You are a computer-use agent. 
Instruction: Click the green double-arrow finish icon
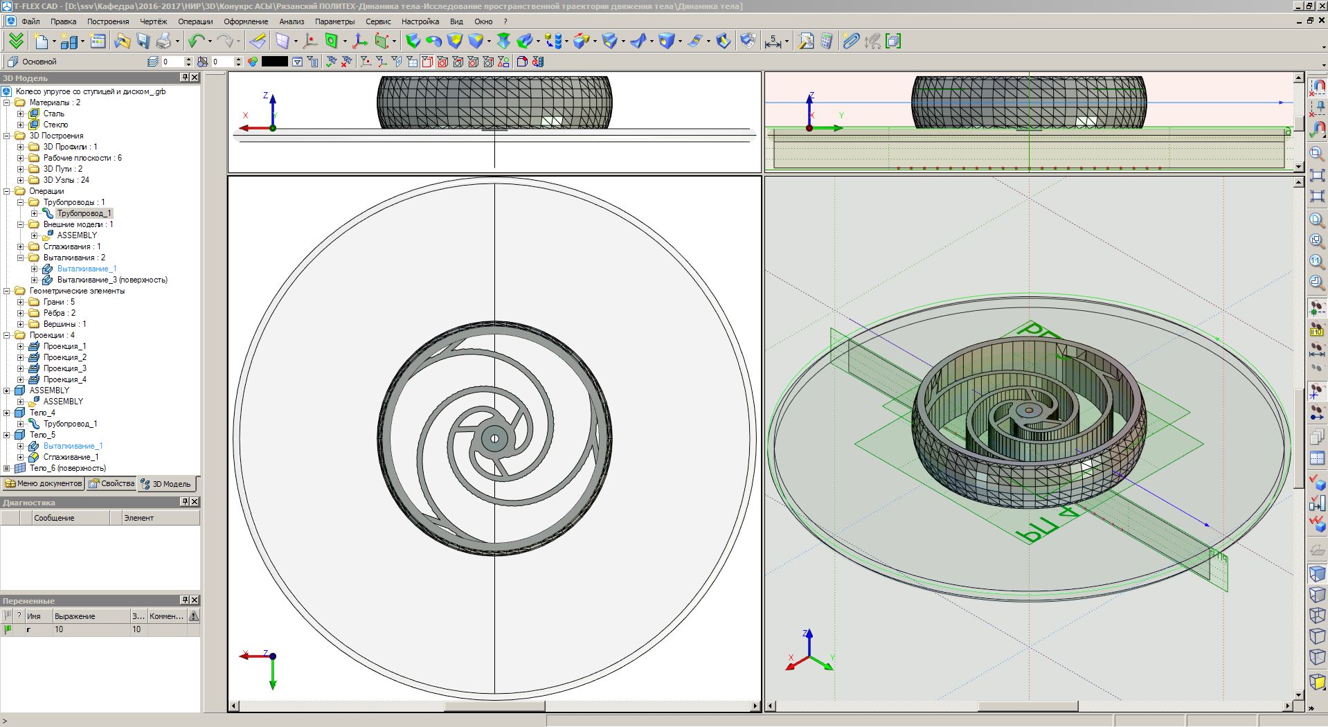click(16, 42)
